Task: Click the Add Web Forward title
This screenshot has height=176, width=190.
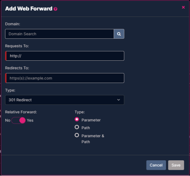Action: 29,9
